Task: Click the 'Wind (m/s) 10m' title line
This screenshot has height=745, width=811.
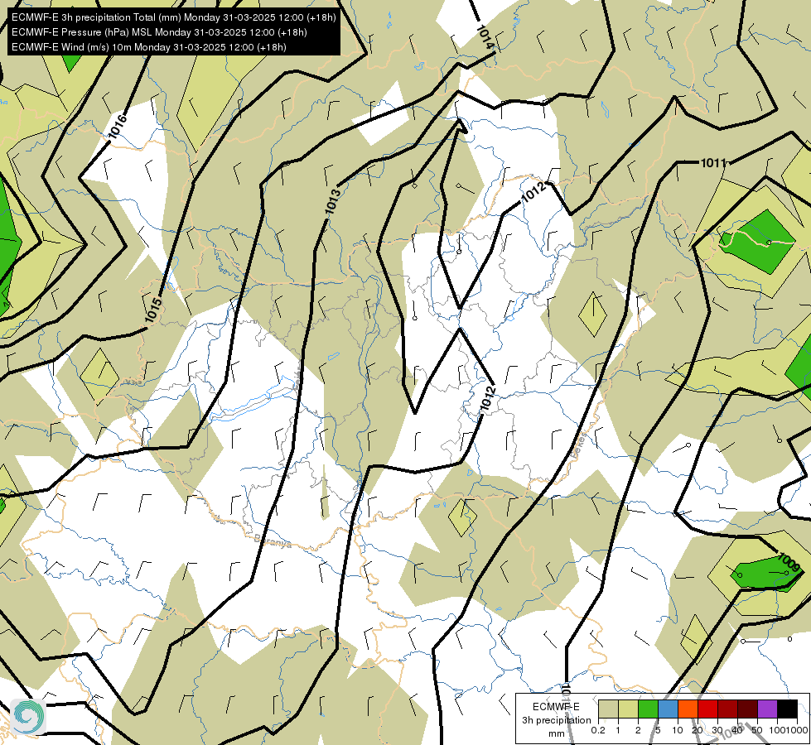Action: pos(149,47)
